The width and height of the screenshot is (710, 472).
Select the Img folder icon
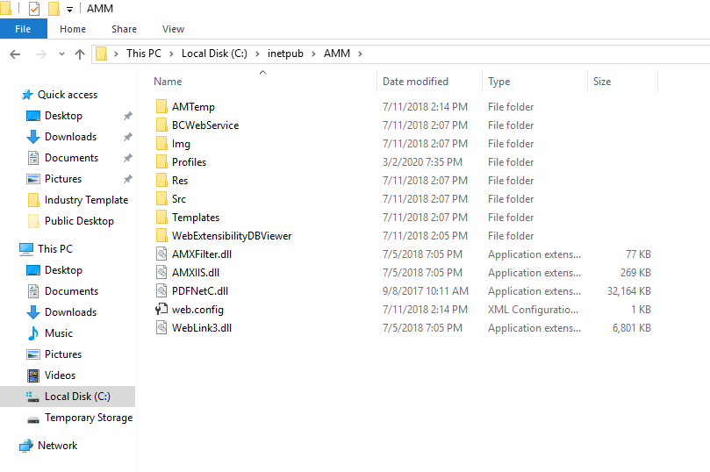[x=161, y=144]
